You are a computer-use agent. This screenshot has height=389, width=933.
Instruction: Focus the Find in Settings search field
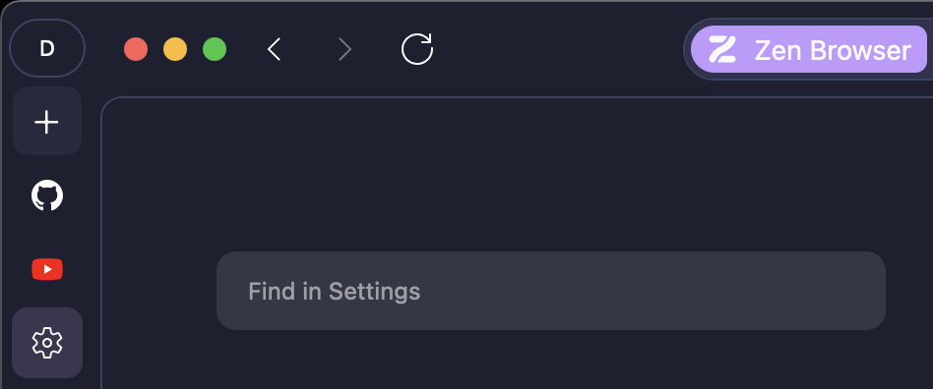coord(551,291)
